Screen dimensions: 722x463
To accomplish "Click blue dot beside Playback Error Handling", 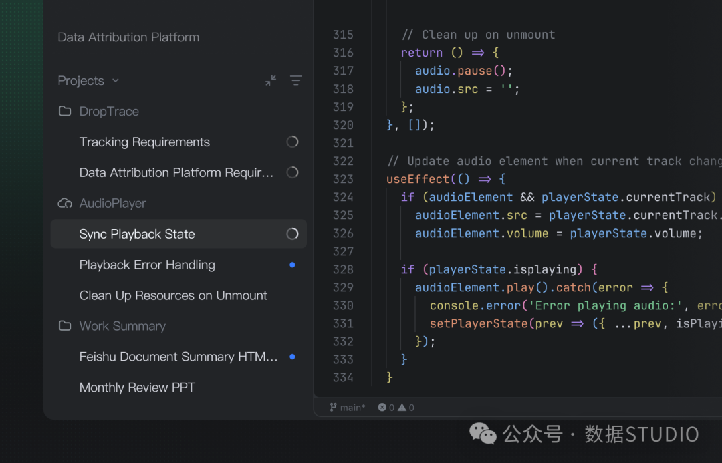I will (x=292, y=265).
